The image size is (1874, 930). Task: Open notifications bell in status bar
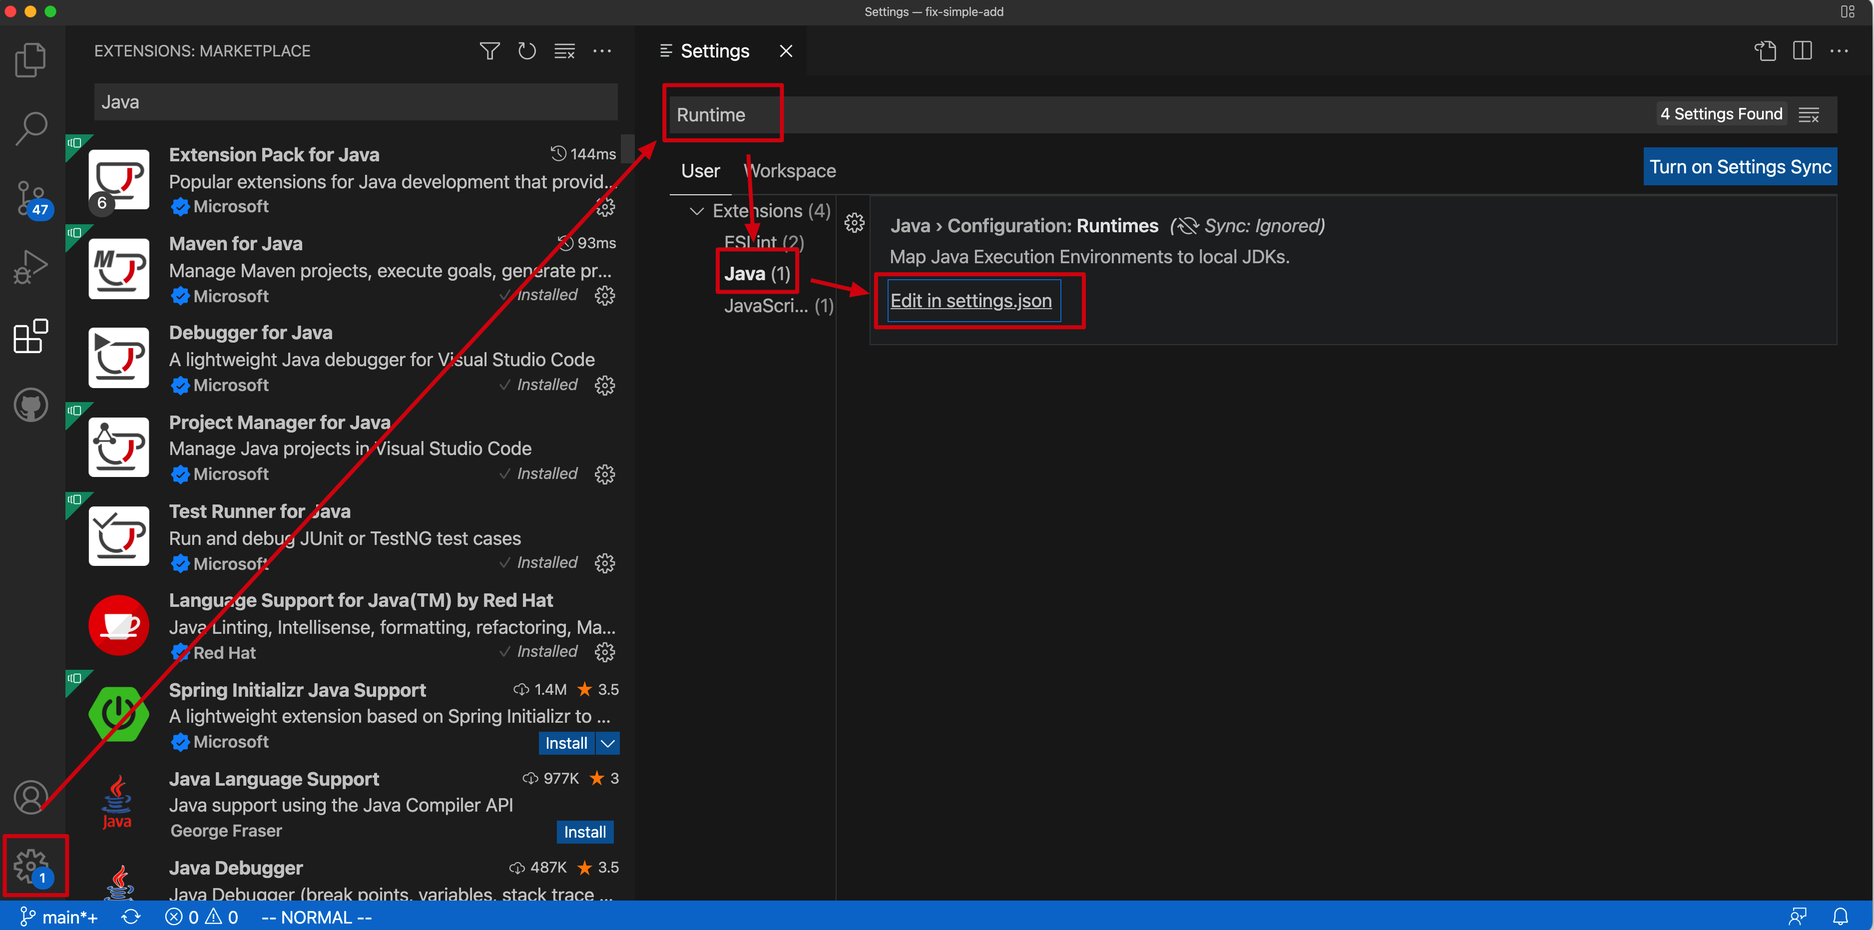pos(1840,916)
